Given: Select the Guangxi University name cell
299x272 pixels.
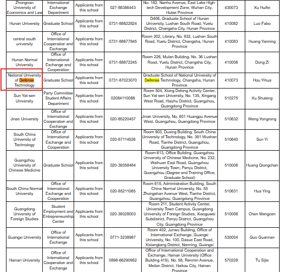Looking at the screenshot, I should 24,238.
